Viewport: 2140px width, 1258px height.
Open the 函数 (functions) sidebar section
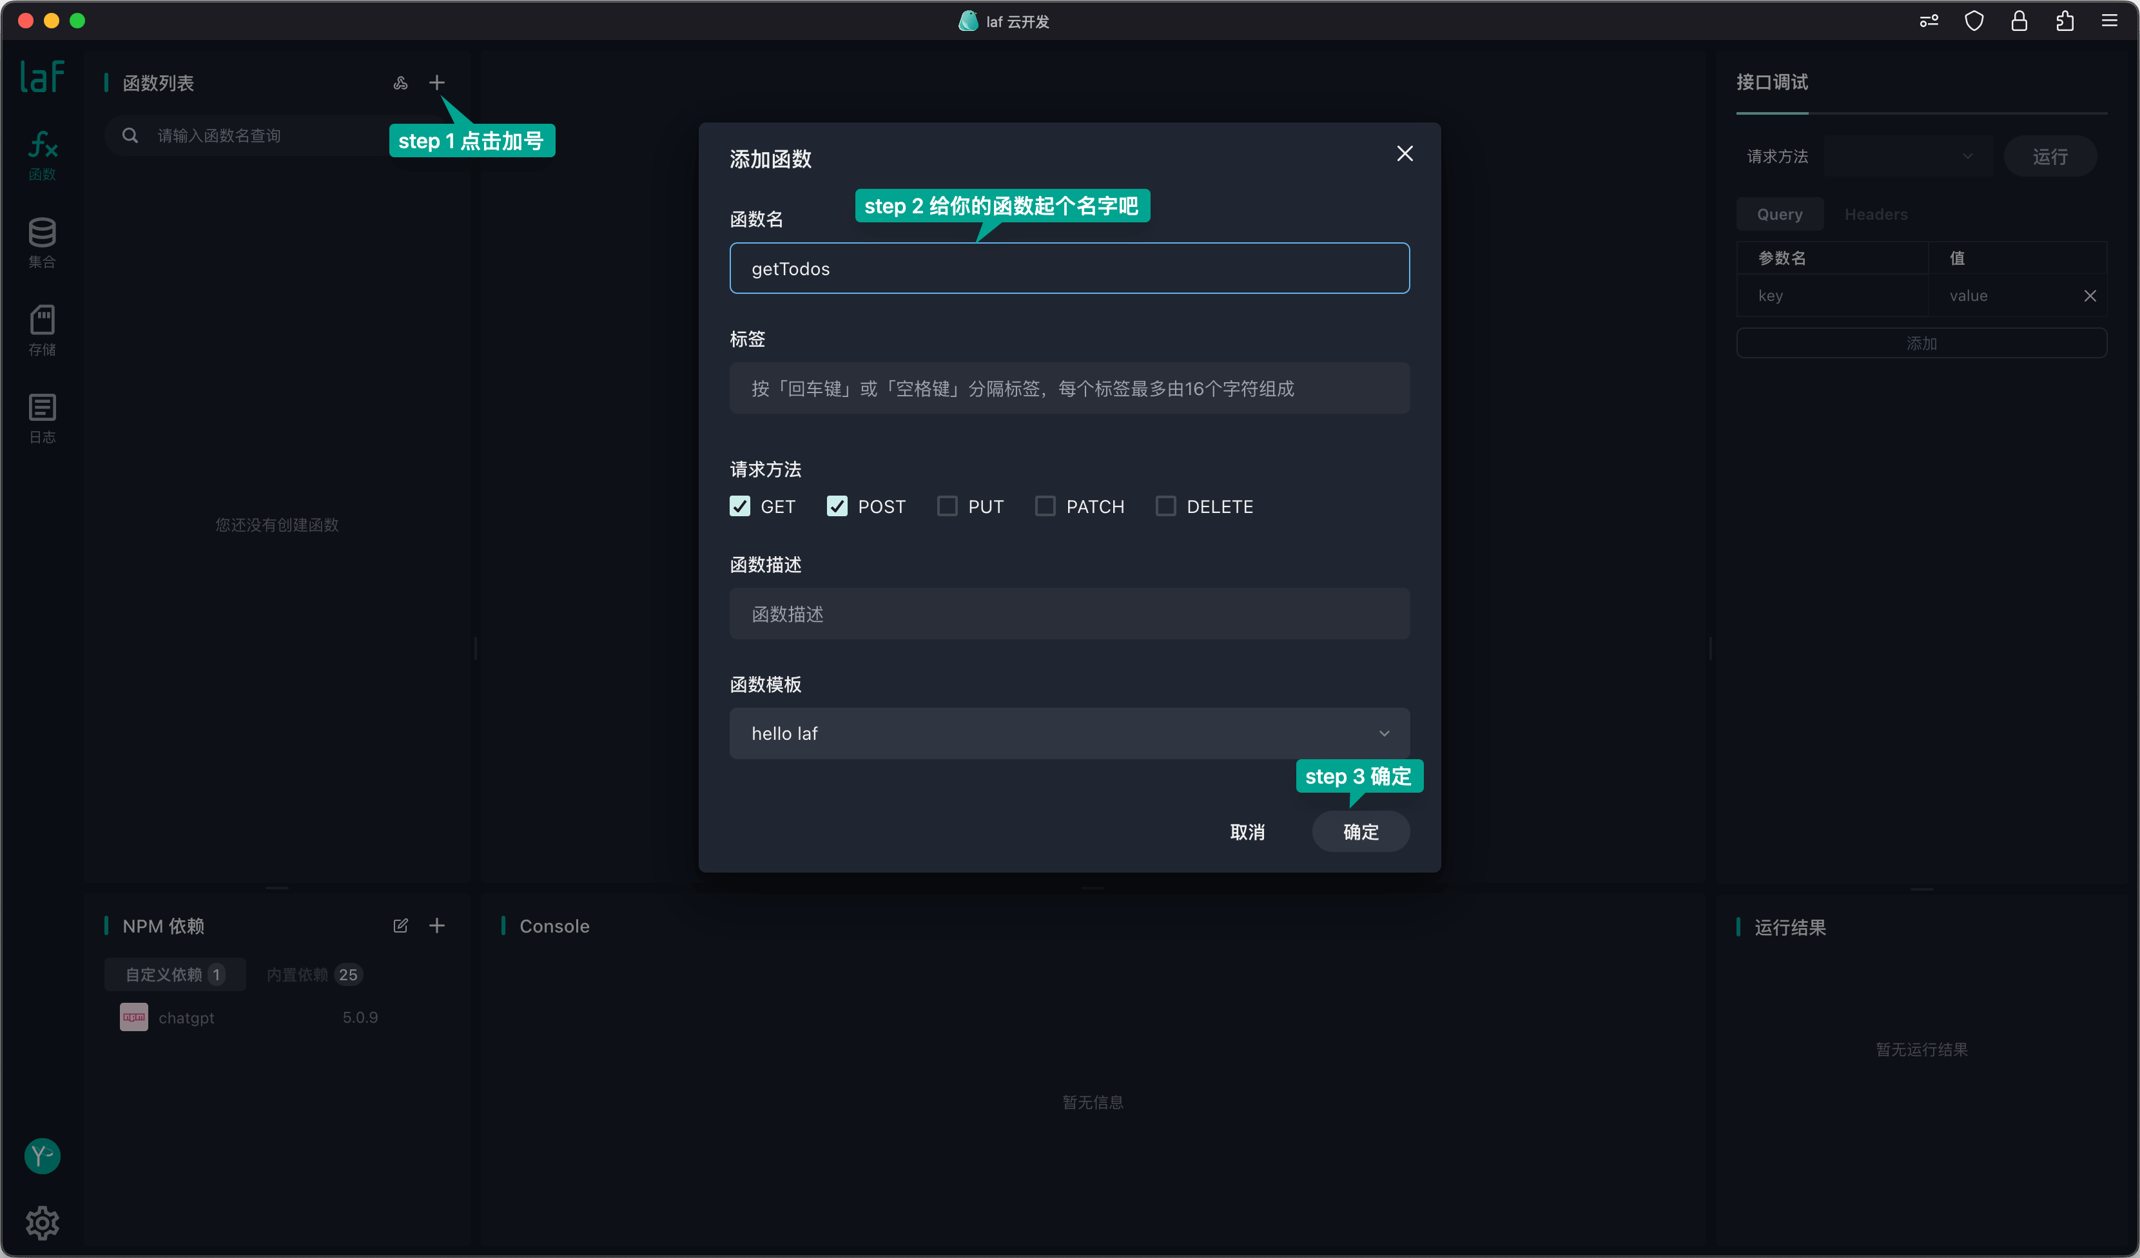click(42, 155)
